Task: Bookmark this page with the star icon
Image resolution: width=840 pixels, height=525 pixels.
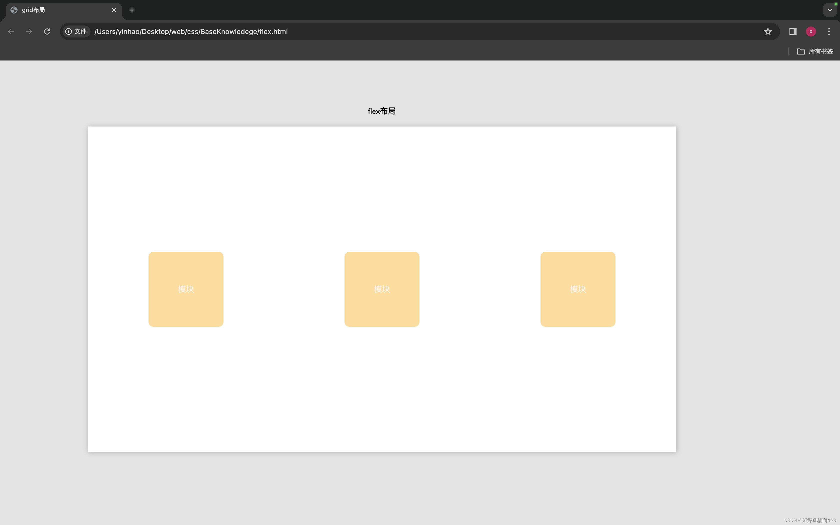Action: (x=768, y=31)
